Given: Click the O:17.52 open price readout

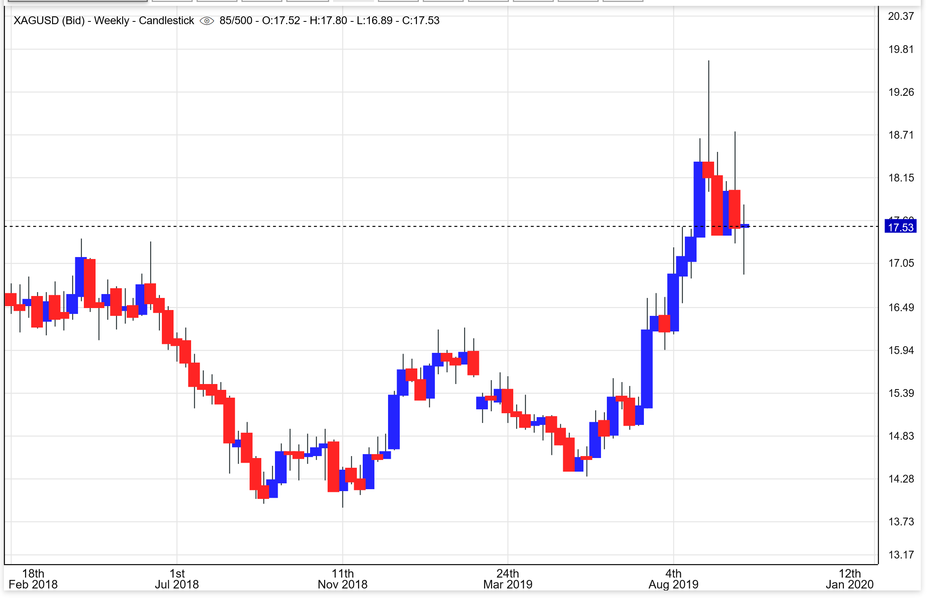Looking at the screenshot, I should point(281,21).
